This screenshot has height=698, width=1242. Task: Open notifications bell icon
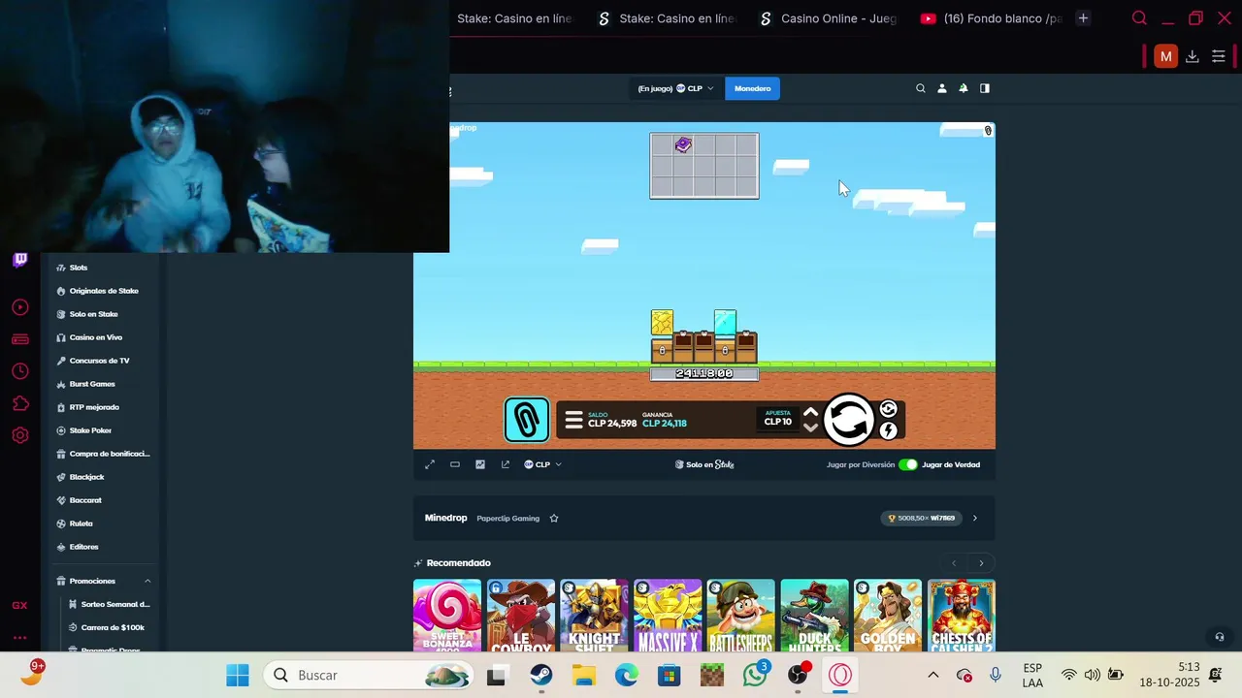(964, 88)
